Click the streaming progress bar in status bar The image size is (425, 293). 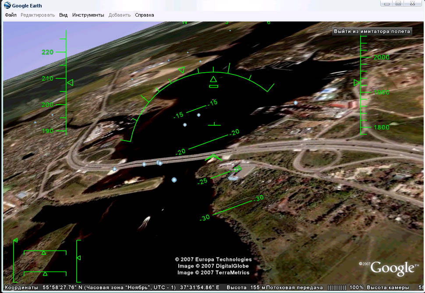tap(337, 287)
